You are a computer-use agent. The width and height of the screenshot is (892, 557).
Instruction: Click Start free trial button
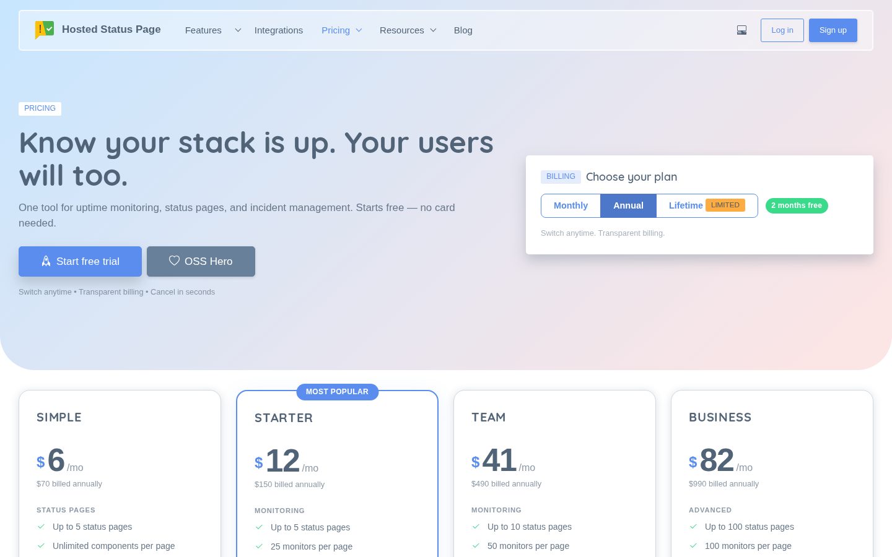[x=80, y=261]
